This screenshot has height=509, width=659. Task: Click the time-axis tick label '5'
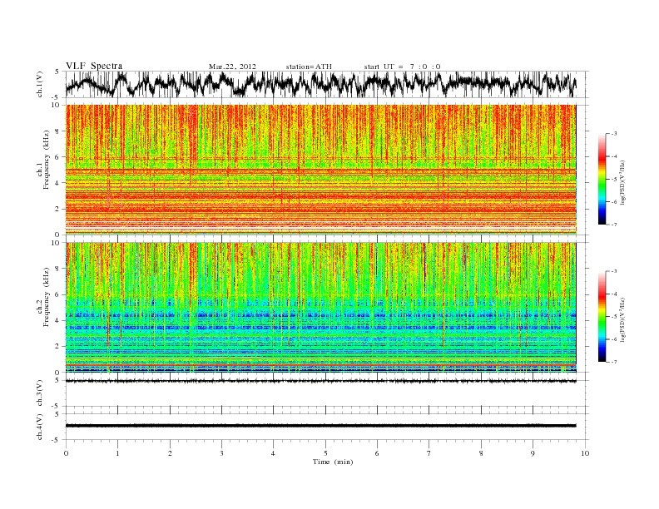[325, 453]
